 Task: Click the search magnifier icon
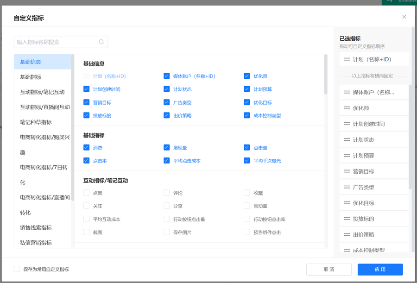(x=101, y=42)
